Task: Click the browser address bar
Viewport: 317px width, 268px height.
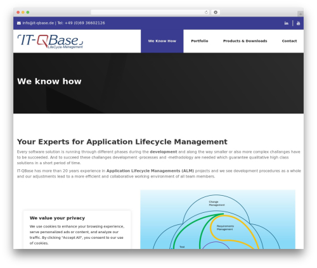Action: click(x=150, y=13)
